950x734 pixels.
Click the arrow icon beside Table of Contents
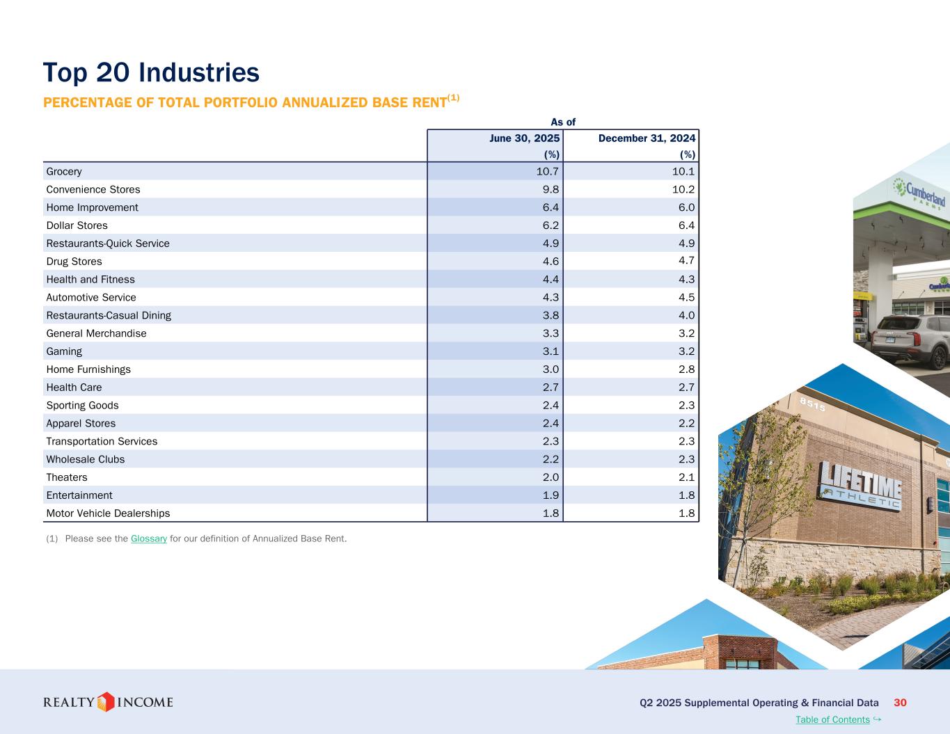(x=877, y=719)
